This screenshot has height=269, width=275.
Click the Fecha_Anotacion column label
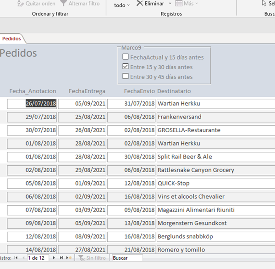click(x=33, y=91)
